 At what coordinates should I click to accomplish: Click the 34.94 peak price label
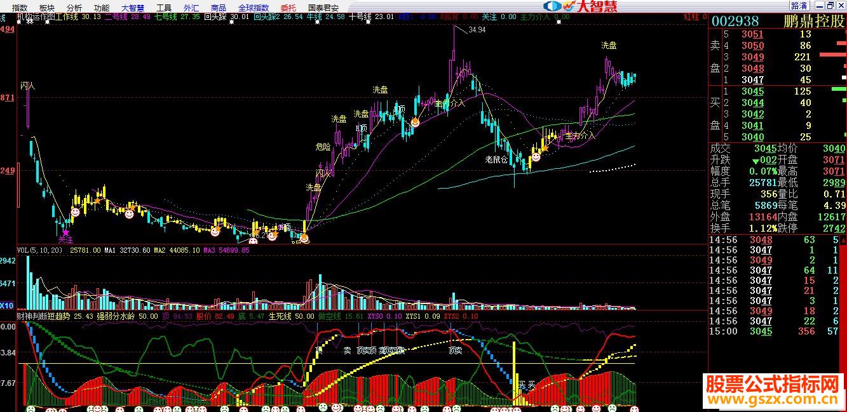[477, 30]
